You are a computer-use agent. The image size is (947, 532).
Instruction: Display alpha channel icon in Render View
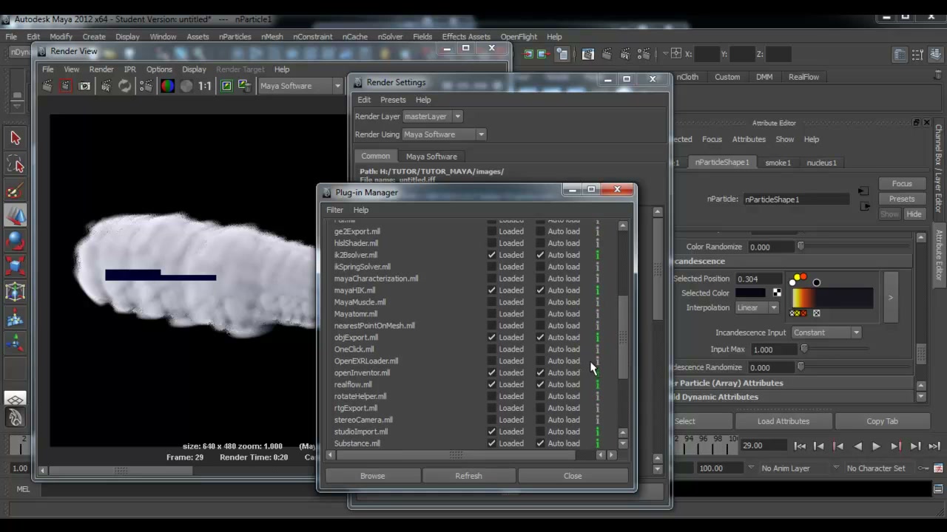[x=186, y=86]
